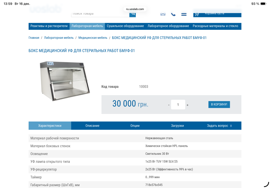Add the product with В КОРЗИНУ! button
This screenshot has width=270, height=188.
pyautogui.click(x=219, y=104)
